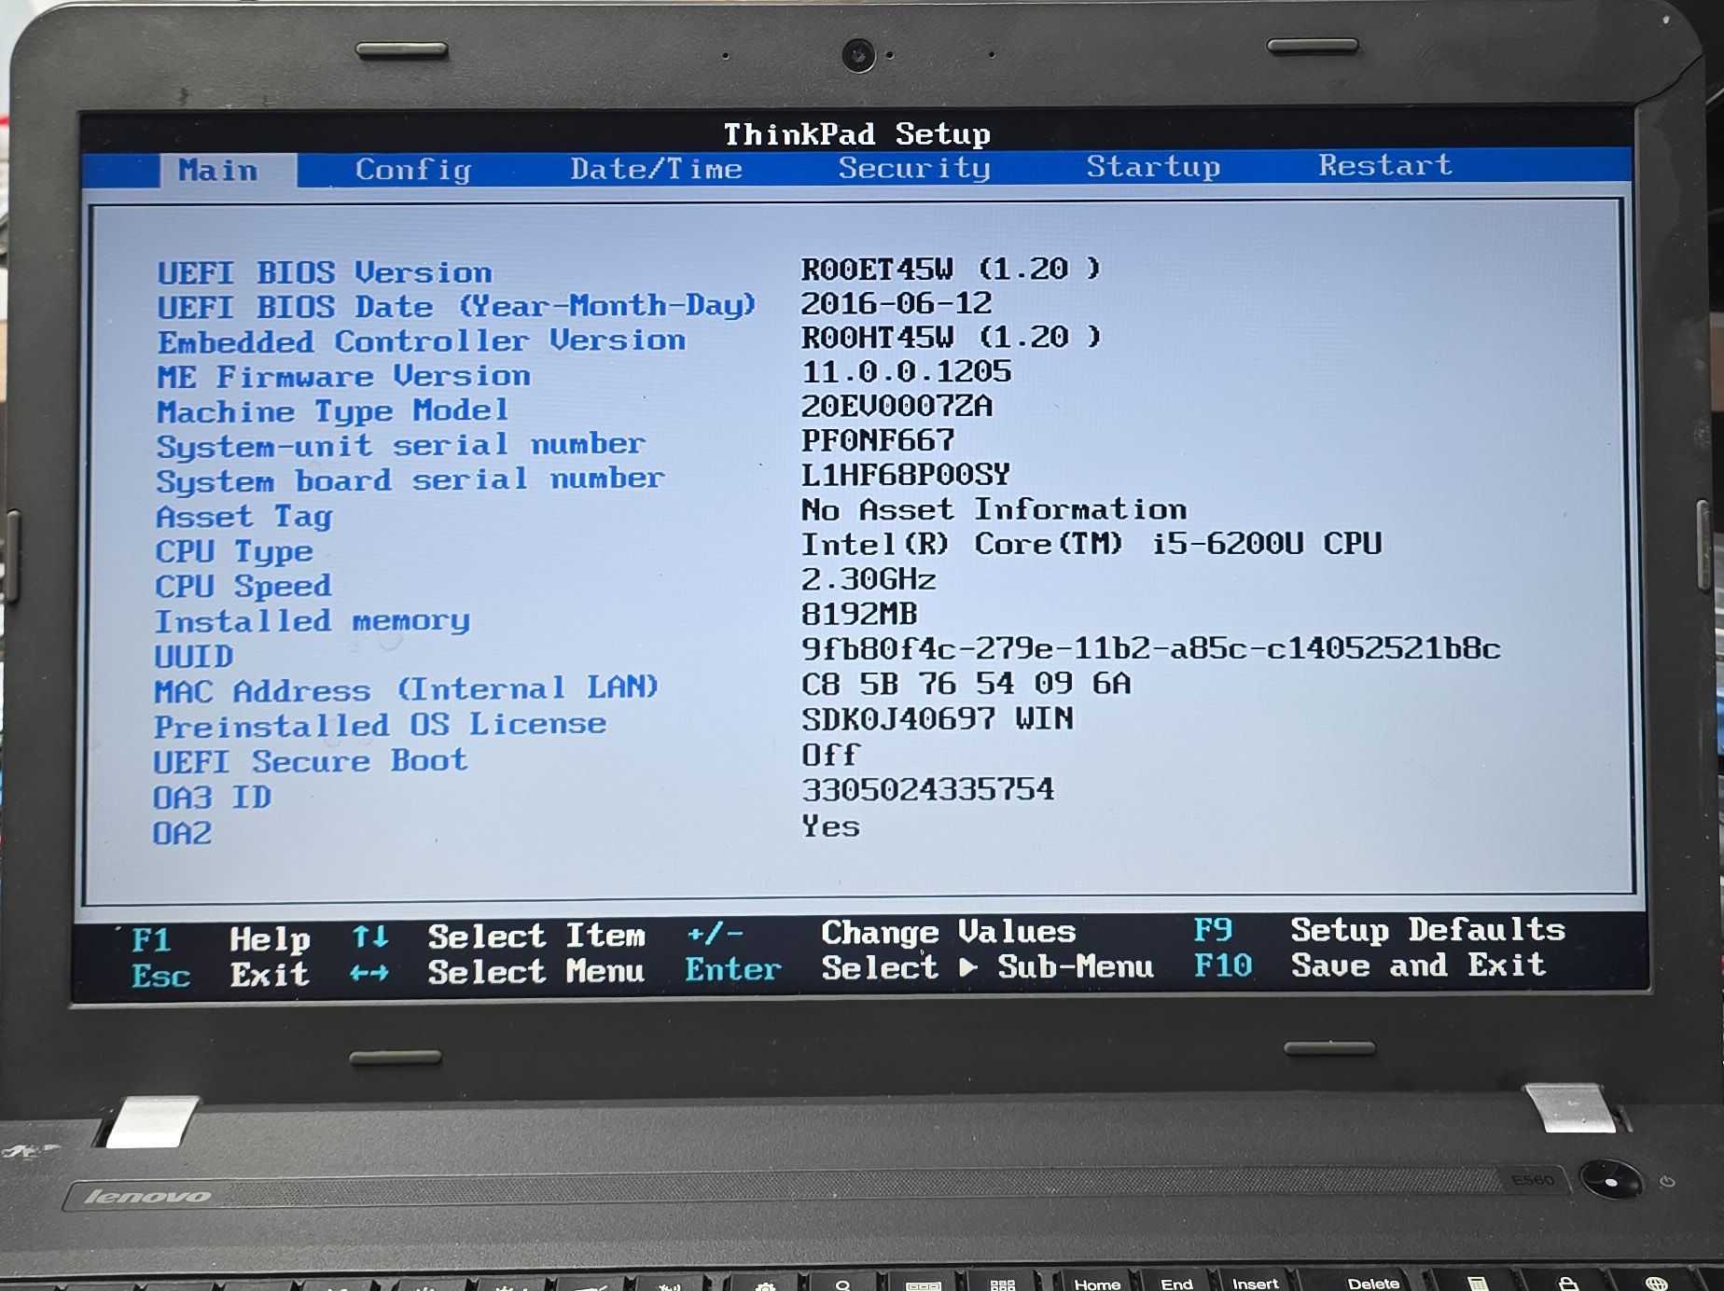
Task: Click the OA2 value Yes
Action: 830,826
